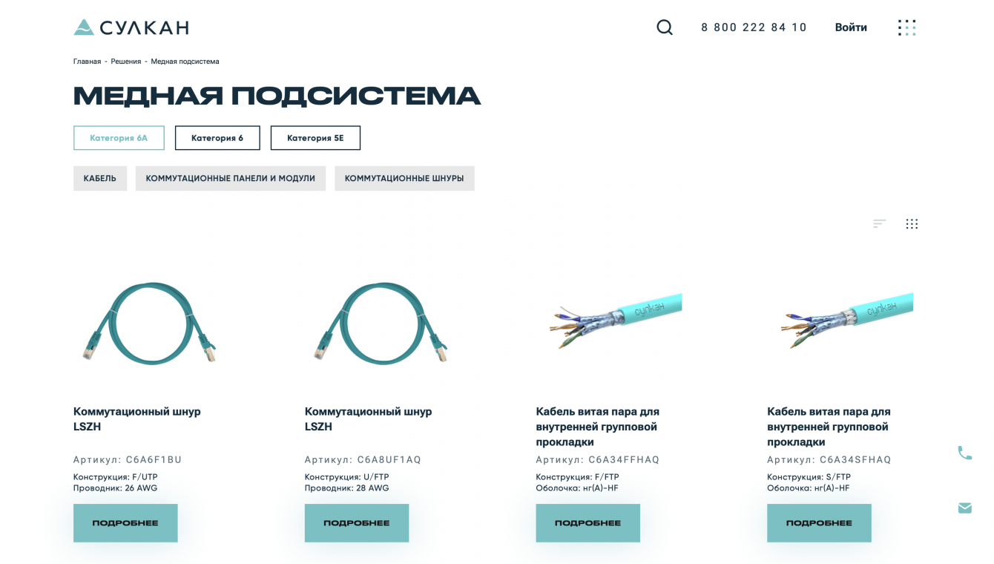Click the Сулкан logo

click(x=131, y=27)
